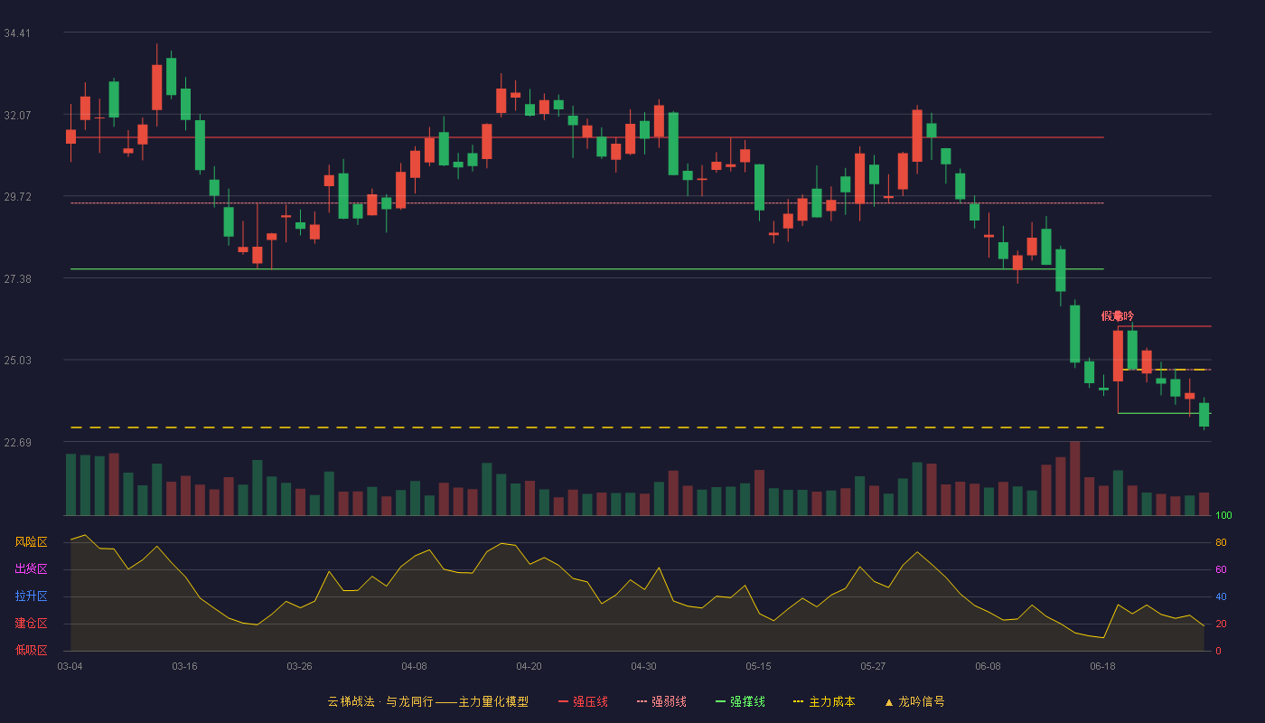Toggle the 强压线 legend item
Image resolution: width=1265 pixels, height=723 pixels.
tap(583, 701)
